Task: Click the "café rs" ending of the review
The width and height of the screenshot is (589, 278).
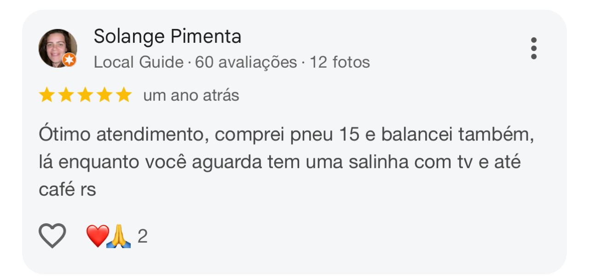Action: click(x=67, y=189)
